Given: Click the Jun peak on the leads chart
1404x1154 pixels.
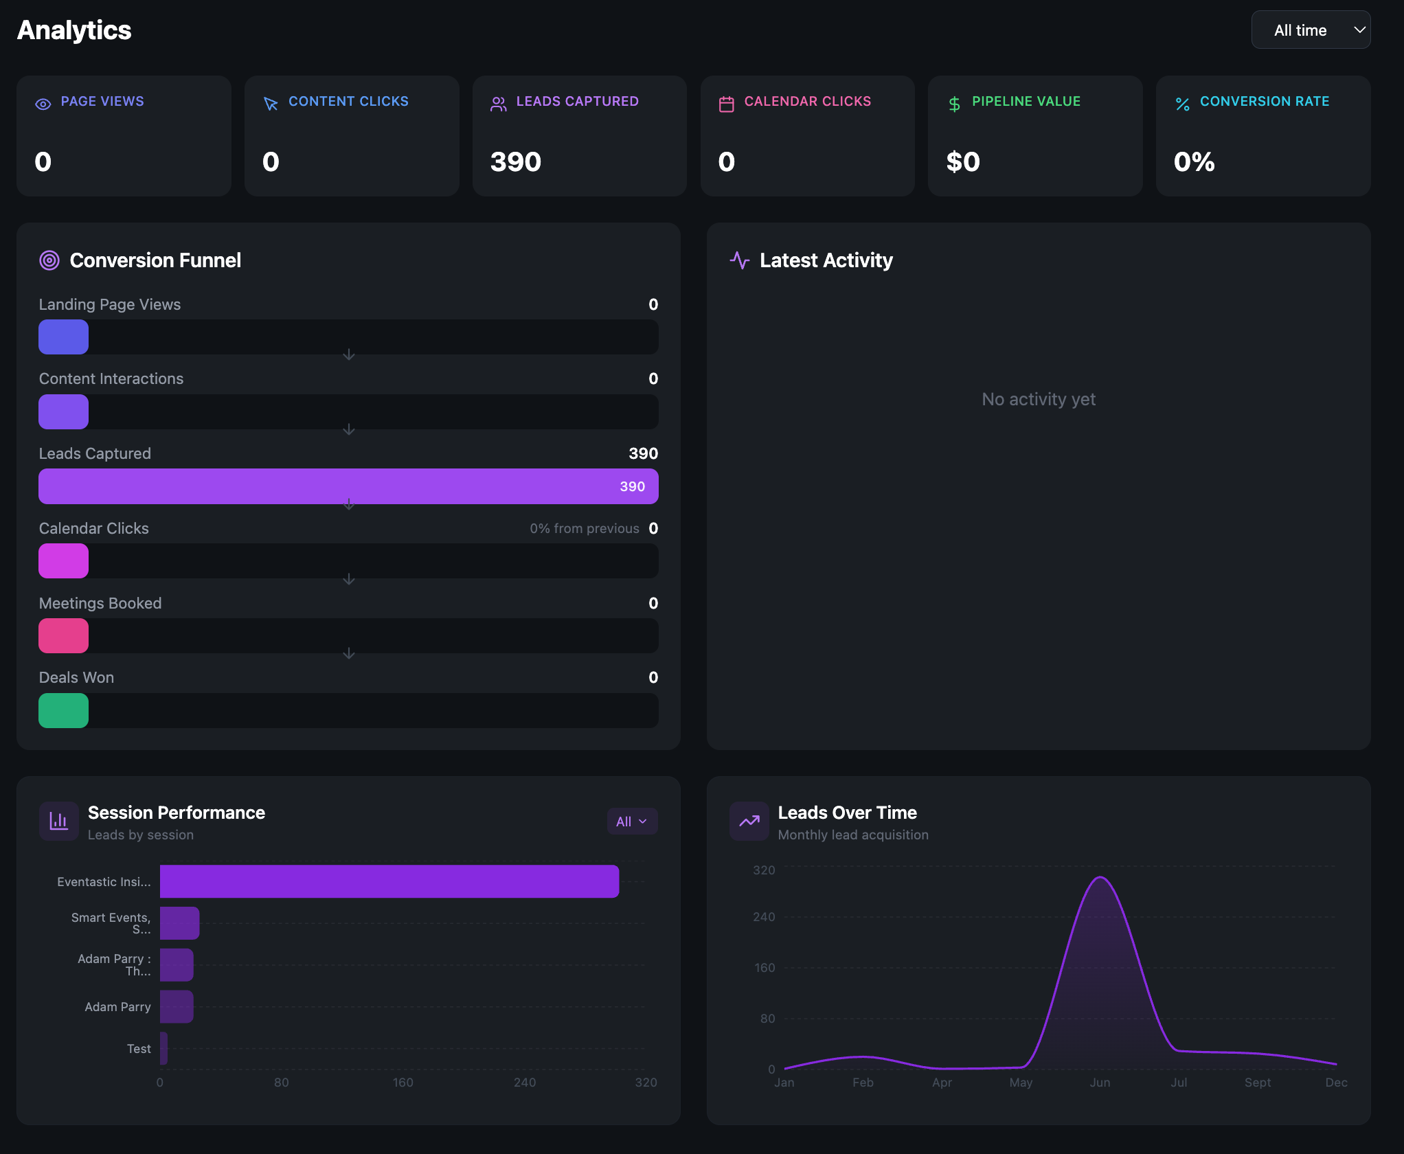Looking at the screenshot, I should (1100, 879).
